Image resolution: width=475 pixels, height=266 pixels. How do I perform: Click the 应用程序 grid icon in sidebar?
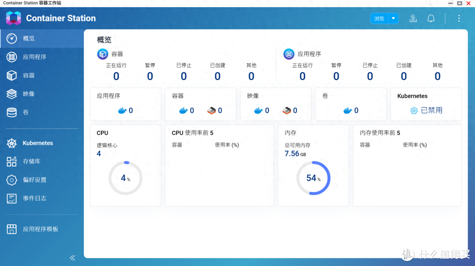click(x=12, y=57)
